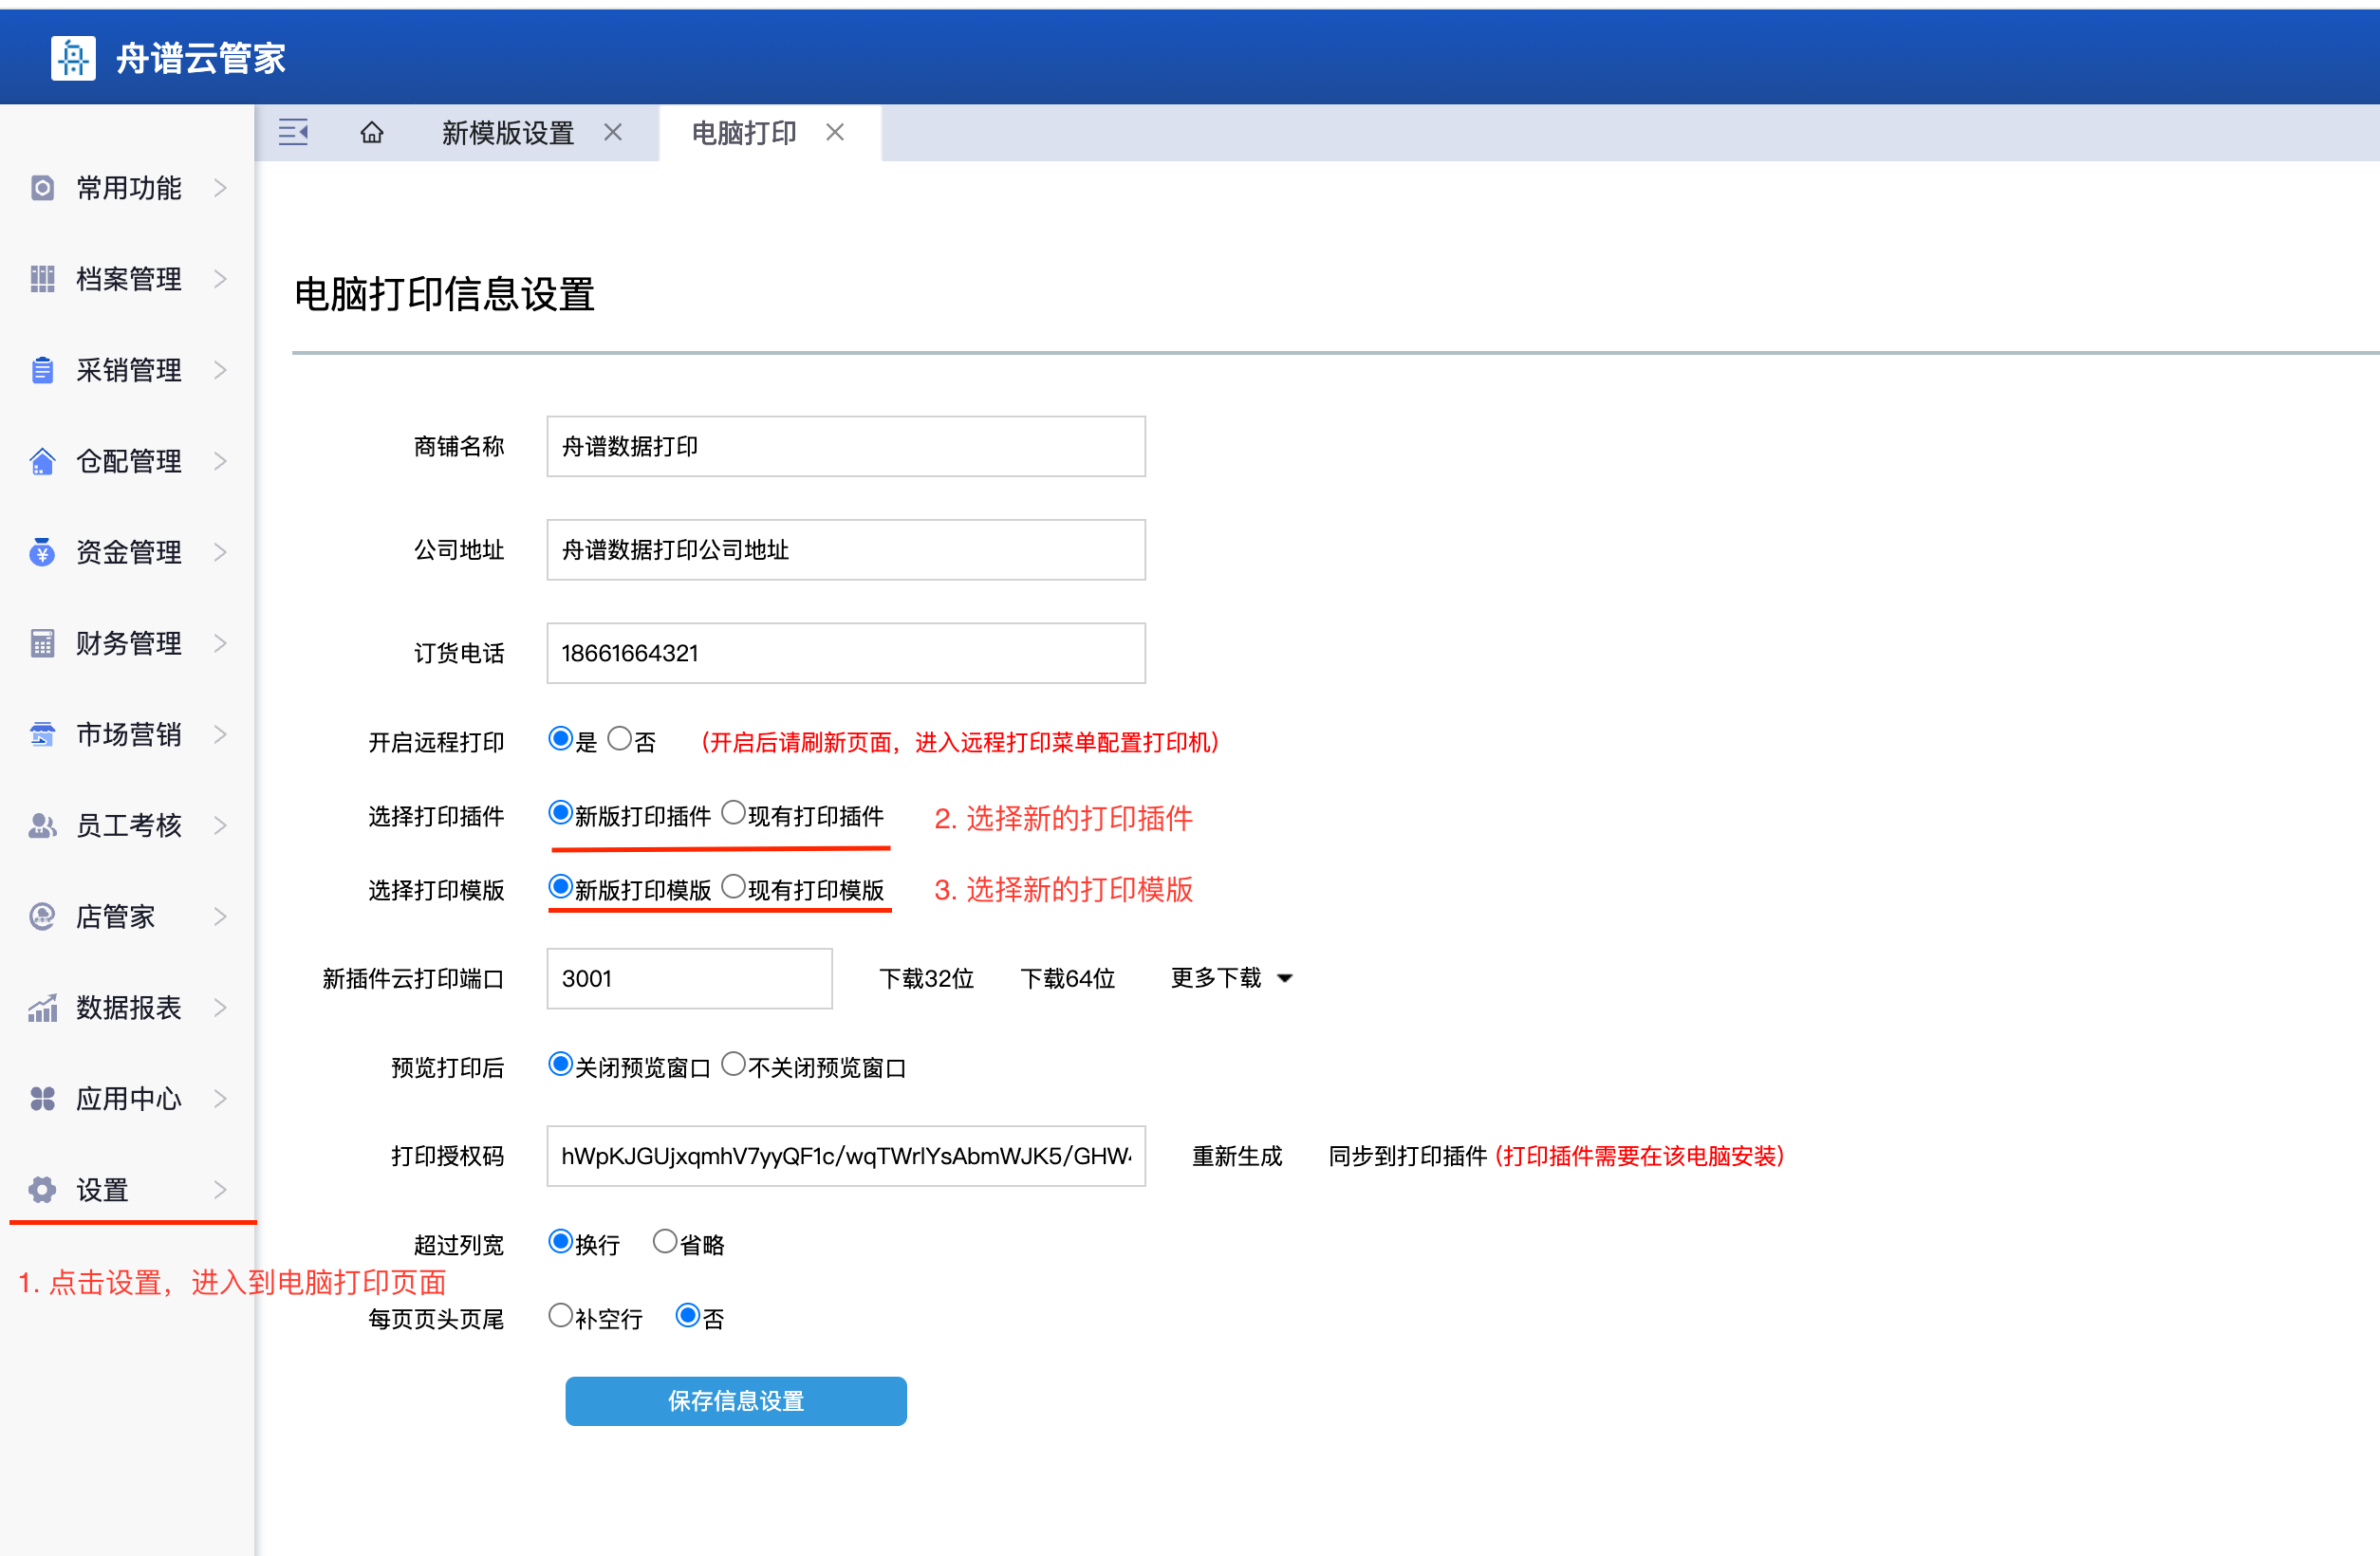Open the 应用中心 menu
This screenshot has height=1556, width=2380.
click(x=129, y=1099)
